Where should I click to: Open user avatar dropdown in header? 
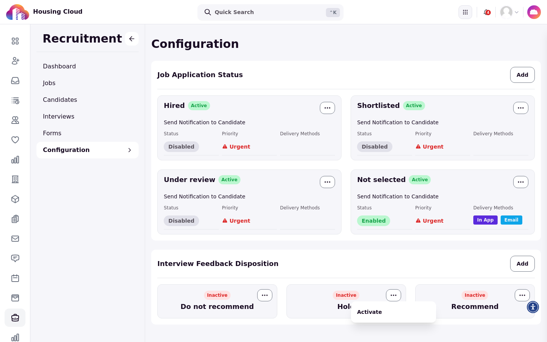[x=509, y=12]
